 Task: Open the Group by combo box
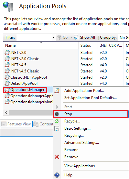124,37
